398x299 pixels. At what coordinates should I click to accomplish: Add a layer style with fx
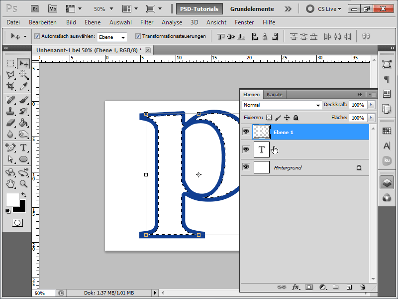(296, 287)
